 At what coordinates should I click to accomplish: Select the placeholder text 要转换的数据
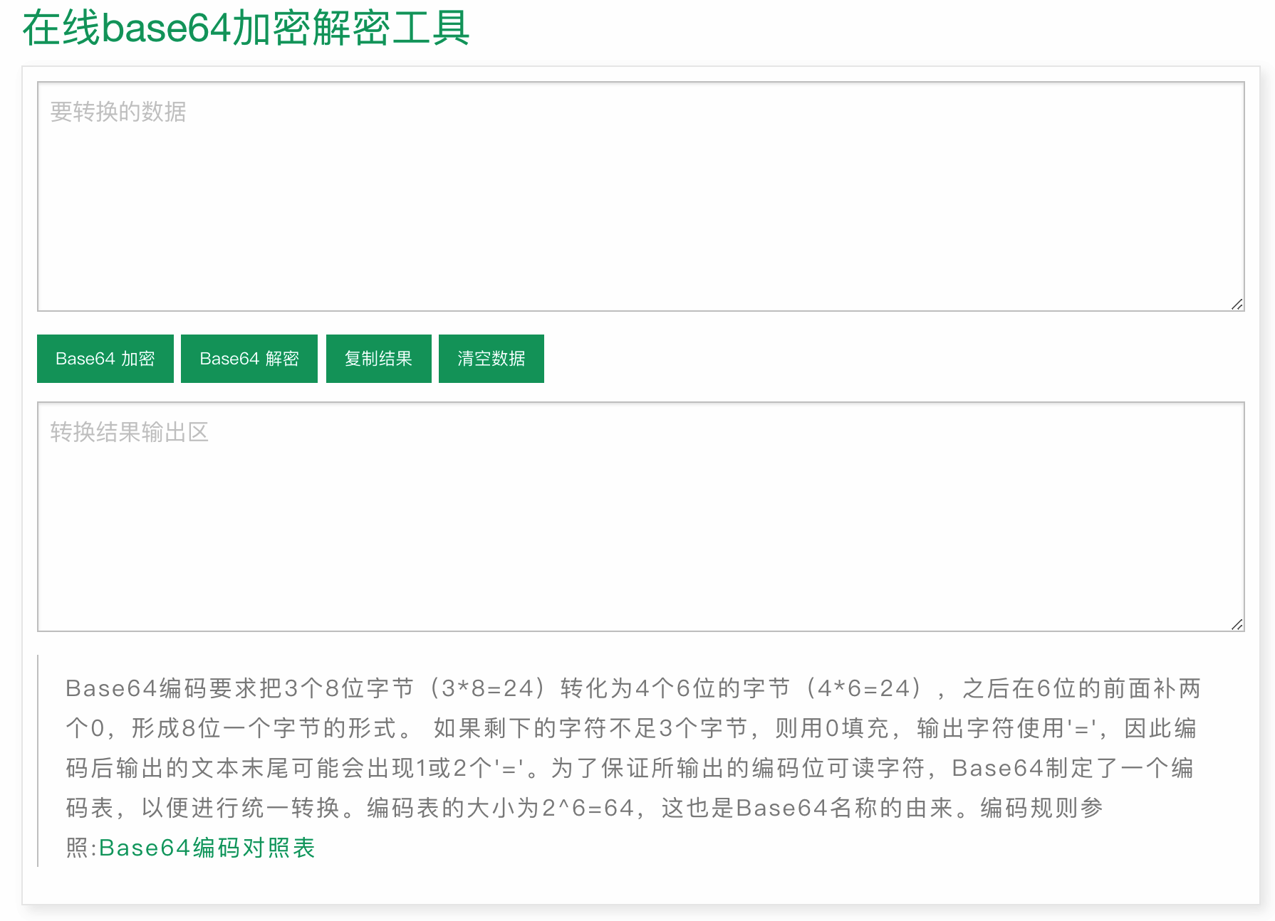119,112
